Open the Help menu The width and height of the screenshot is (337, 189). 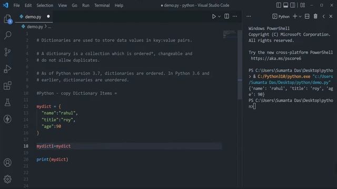[x=119, y=5]
